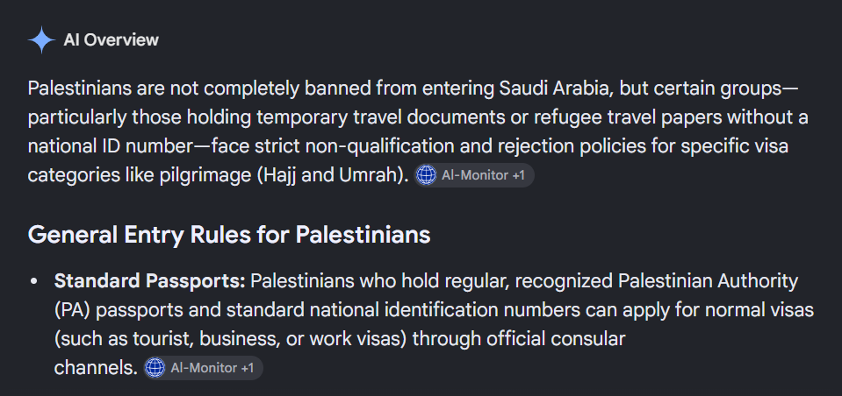Image resolution: width=842 pixels, height=396 pixels.
Task: Expand +1 sources in Standard Passports citation
Action: point(247,368)
